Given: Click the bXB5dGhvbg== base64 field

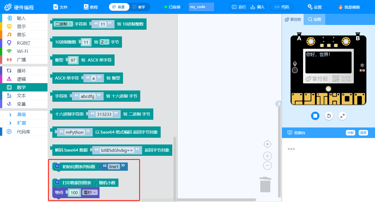Looking at the screenshot, I should 117,150.
